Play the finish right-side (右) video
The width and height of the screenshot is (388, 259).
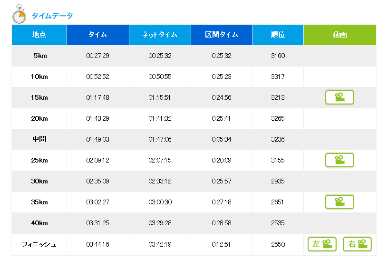(x=357, y=244)
